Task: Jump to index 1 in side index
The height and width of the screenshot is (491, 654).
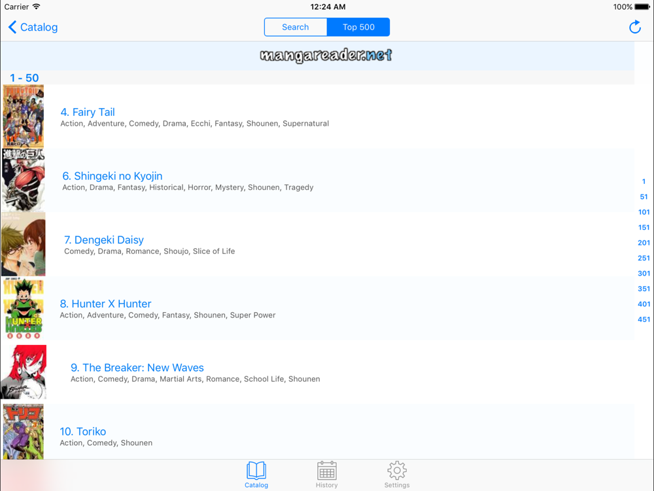Action: [644, 181]
